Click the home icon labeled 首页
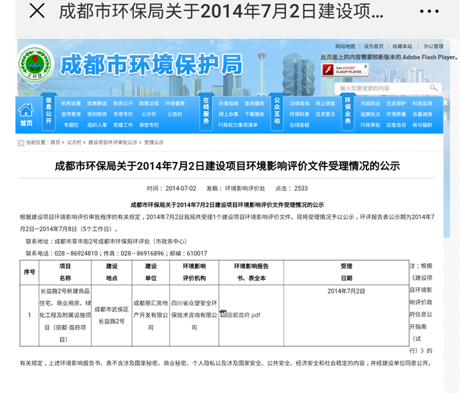Image resolution: width=472 pixels, height=393 pixels. click(26, 114)
